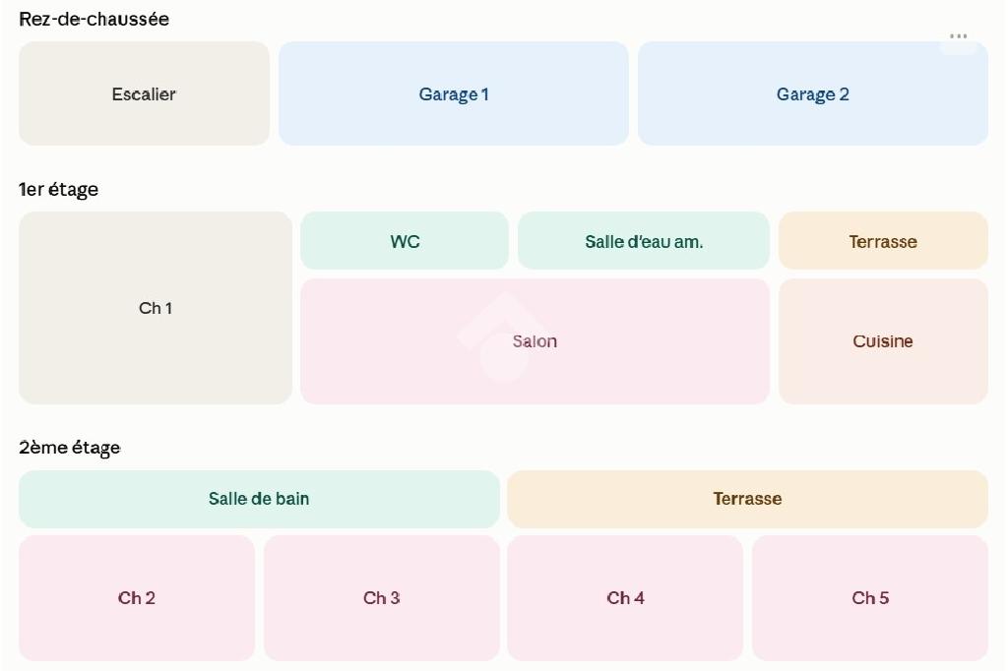
Task: Select the first floor Terrasse tile
Action: 883,241
